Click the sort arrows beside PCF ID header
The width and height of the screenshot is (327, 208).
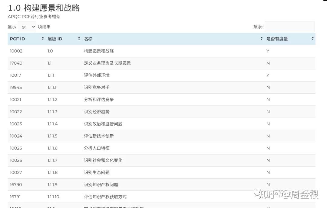click(x=42, y=39)
